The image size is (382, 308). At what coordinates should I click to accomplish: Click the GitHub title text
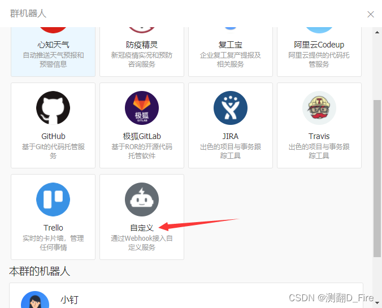point(53,136)
